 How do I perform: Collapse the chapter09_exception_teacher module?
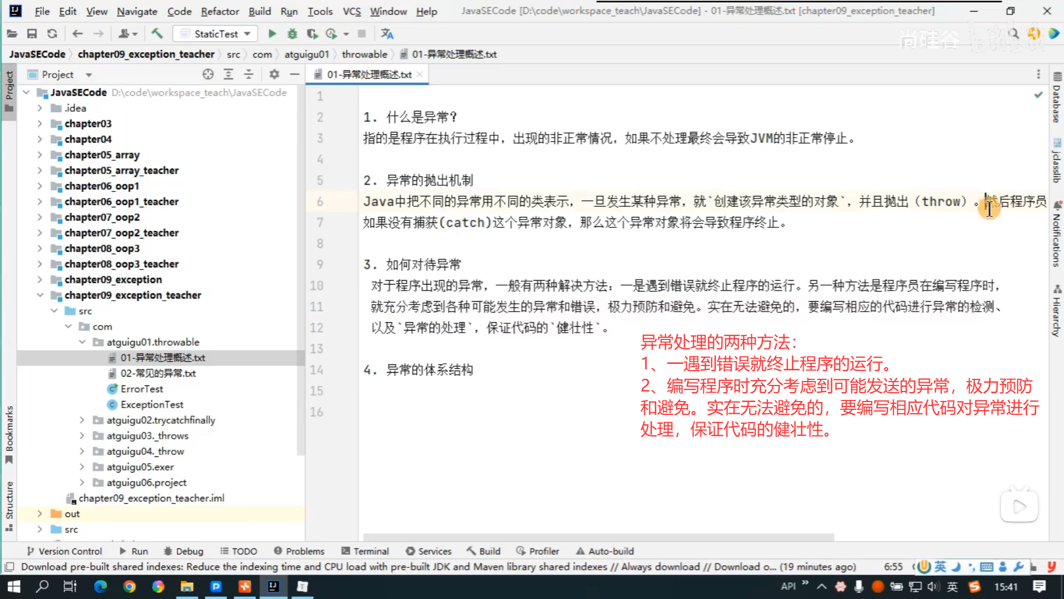(40, 295)
